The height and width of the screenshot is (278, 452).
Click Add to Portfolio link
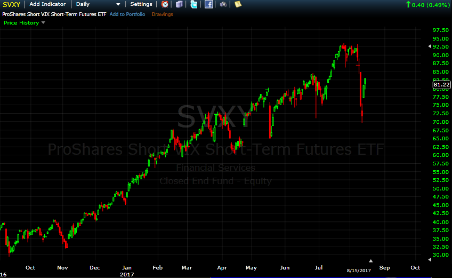tap(127, 14)
